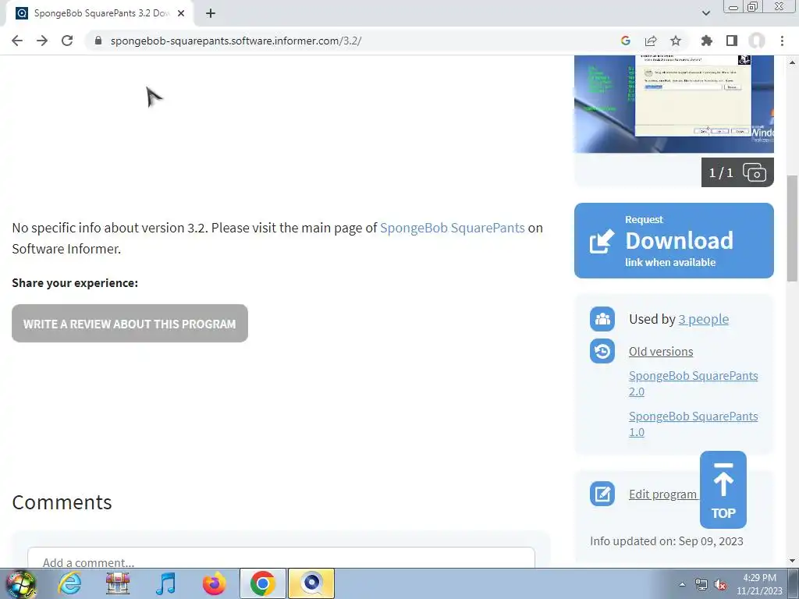Open the media music note taskbar icon
Screen dimensions: 799x599
click(165, 583)
